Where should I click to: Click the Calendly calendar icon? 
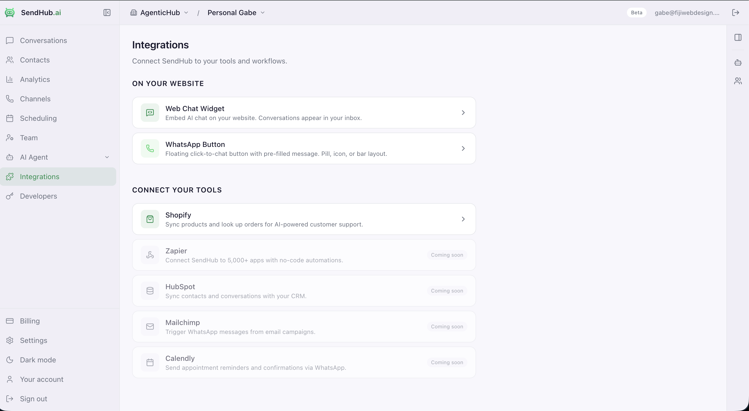tap(150, 362)
